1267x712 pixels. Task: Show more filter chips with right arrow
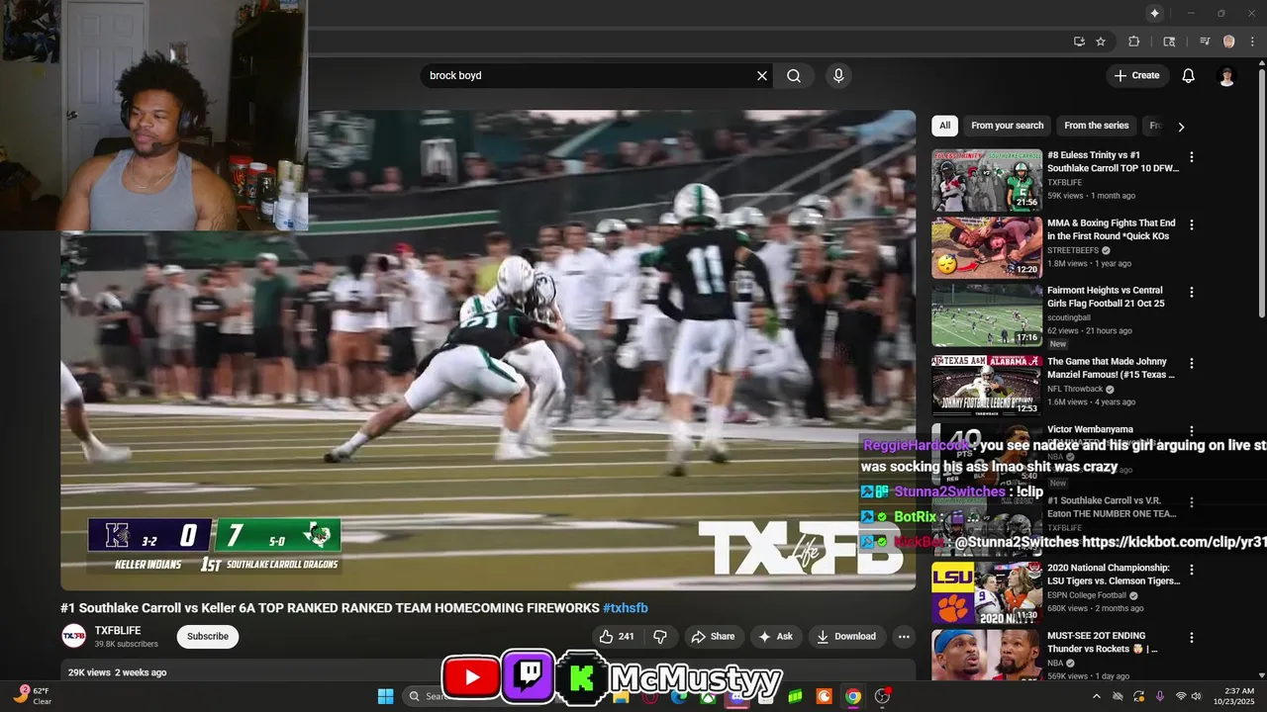(x=1180, y=127)
